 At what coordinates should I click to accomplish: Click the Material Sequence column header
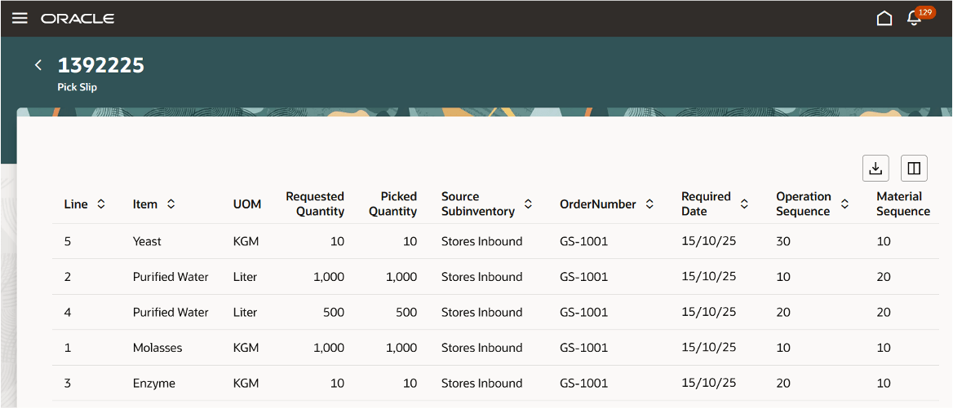[x=903, y=204]
